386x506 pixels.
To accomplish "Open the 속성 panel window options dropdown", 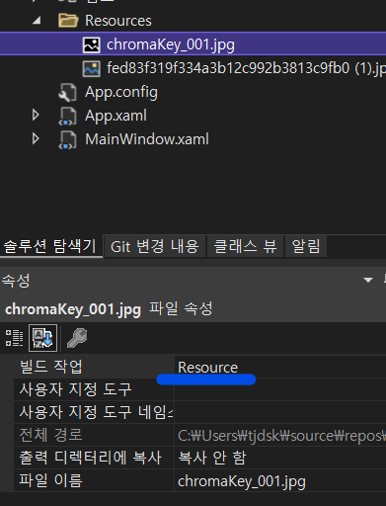I will (x=368, y=281).
